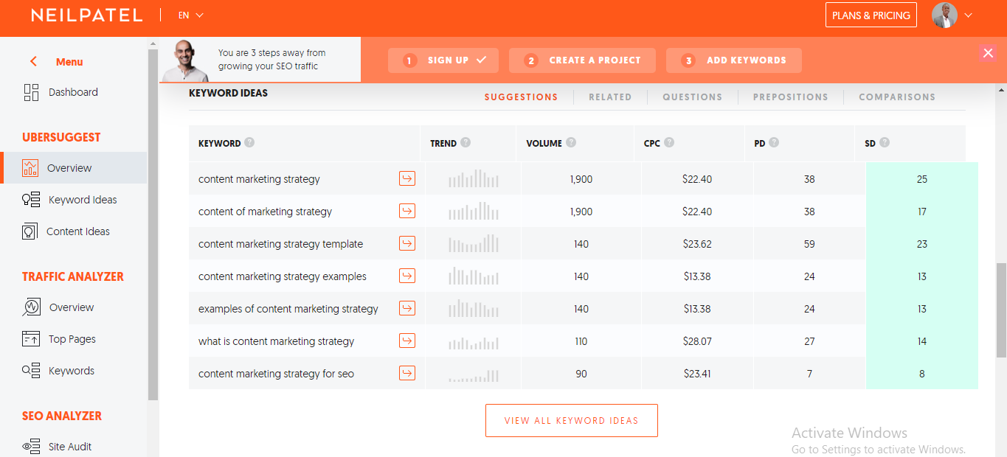
Task: Click help icon next to VOLUME header
Action: pos(571,143)
